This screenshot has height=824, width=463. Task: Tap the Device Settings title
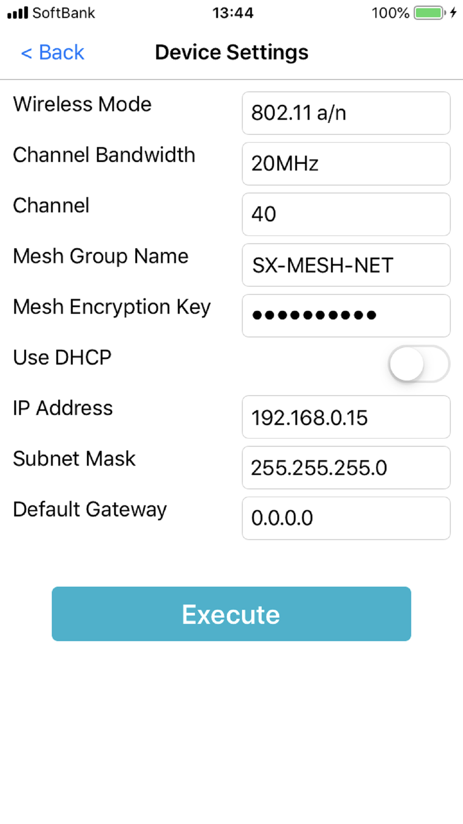click(x=231, y=52)
